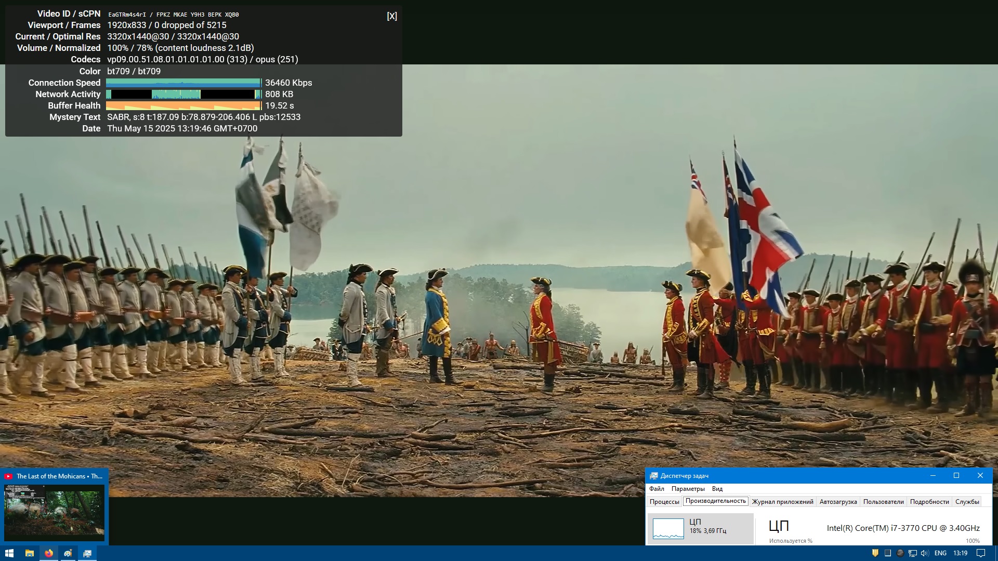This screenshot has height=561, width=998.
Task: Close the stats for nerds overlay
Action: tap(392, 16)
